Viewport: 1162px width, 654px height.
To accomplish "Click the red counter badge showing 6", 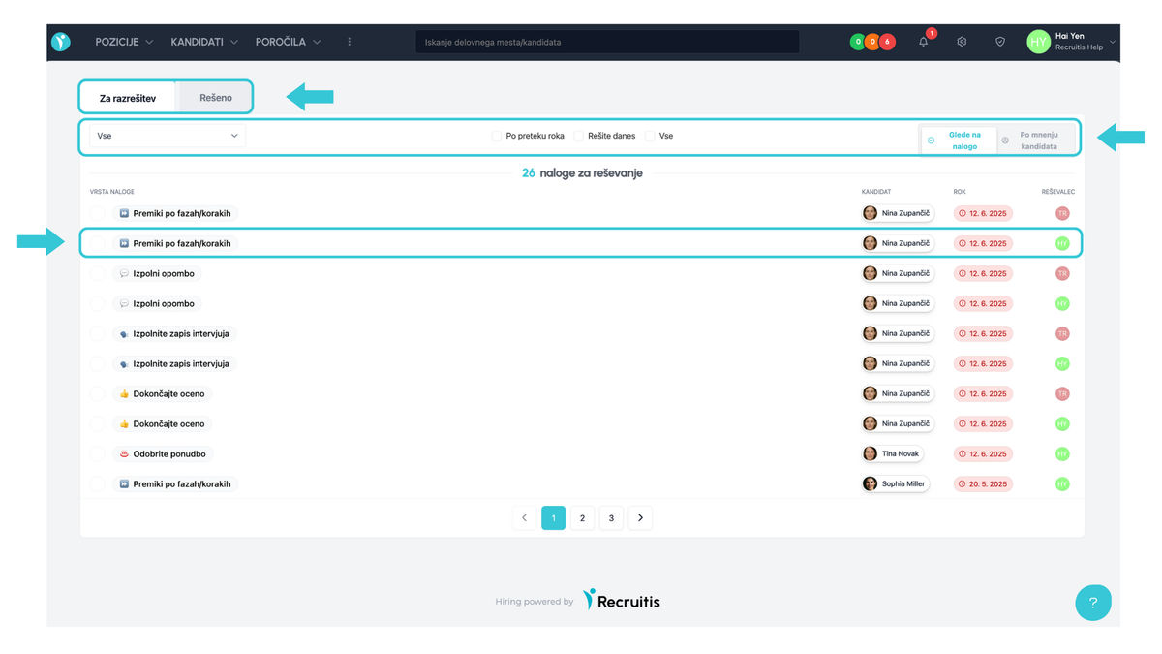I will (x=887, y=42).
